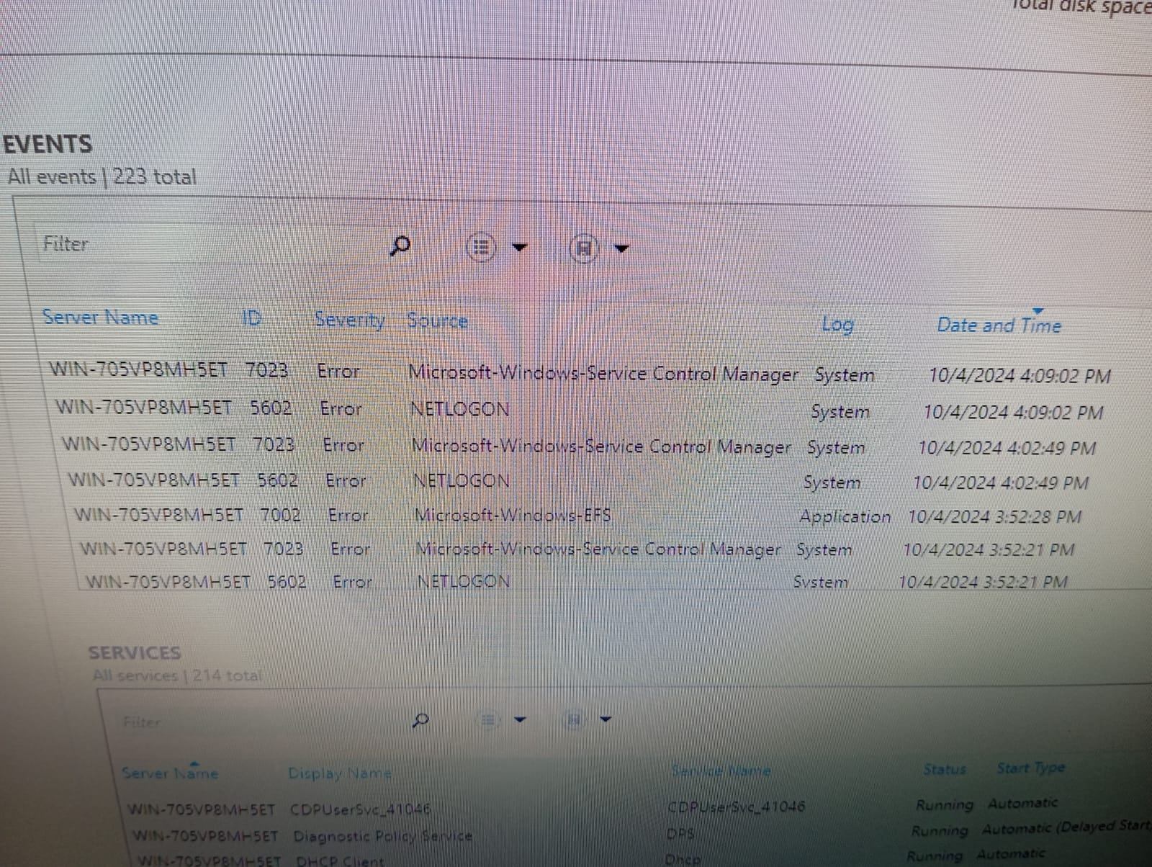
Task: Expand the dropdown next to Services column options
Action: (x=520, y=719)
